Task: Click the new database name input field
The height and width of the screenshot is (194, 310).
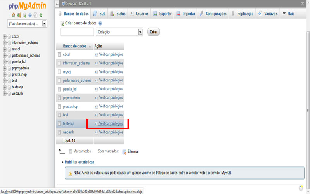Action: pyautogui.click(x=77, y=32)
